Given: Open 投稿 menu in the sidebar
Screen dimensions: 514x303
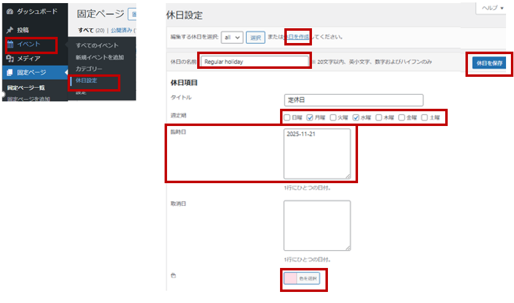Looking at the screenshot, I should click(23, 30).
